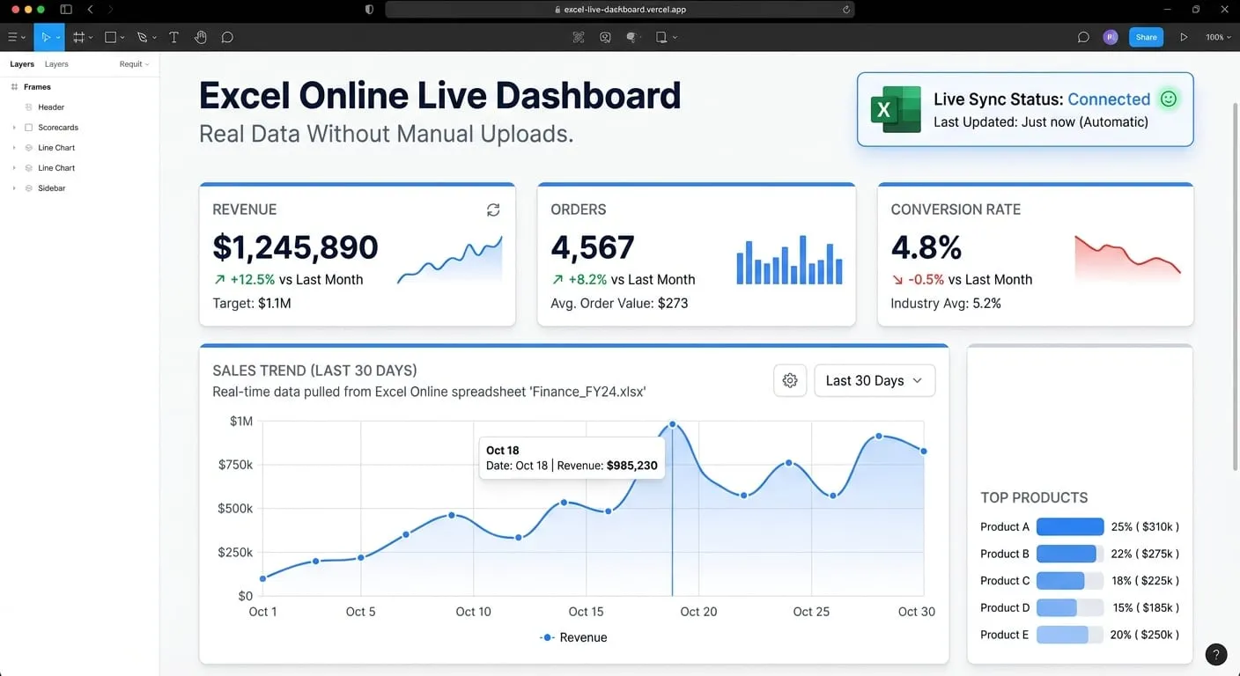Choose the Frame tool
This screenshot has width=1240, height=676.
[x=78, y=37]
